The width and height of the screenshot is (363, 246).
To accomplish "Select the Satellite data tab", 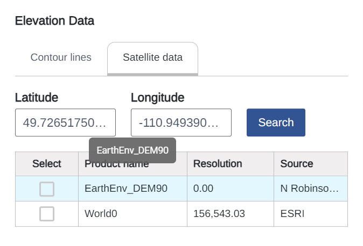I will pyautogui.click(x=152, y=58).
